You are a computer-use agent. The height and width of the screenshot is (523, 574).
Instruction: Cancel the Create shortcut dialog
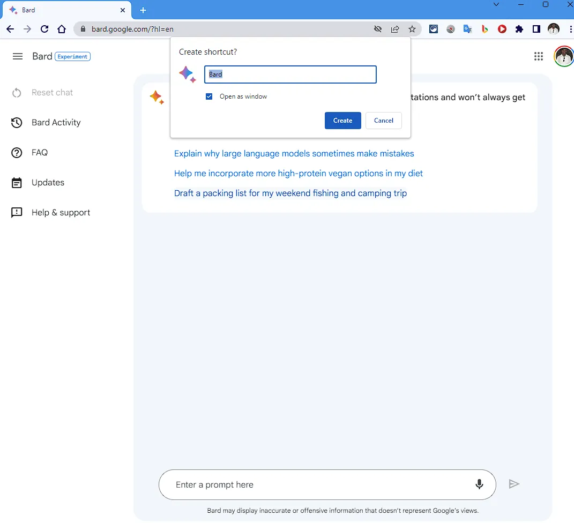click(x=383, y=121)
